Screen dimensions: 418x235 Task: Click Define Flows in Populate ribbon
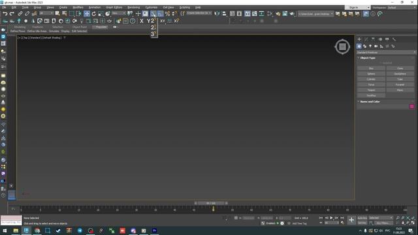tap(18, 31)
